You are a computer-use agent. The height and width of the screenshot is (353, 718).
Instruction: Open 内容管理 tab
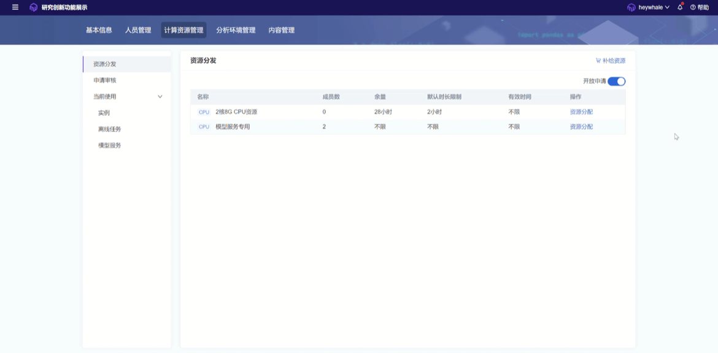[282, 30]
